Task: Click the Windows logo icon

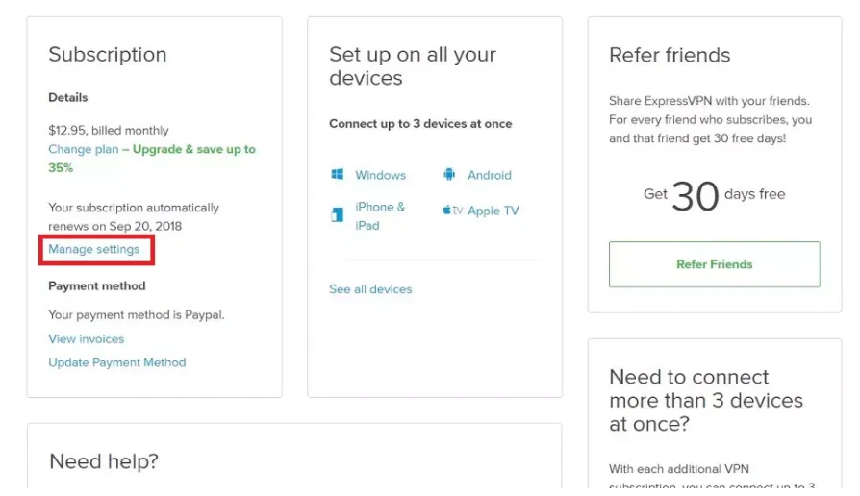Action: pyautogui.click(x=338, y=175)
